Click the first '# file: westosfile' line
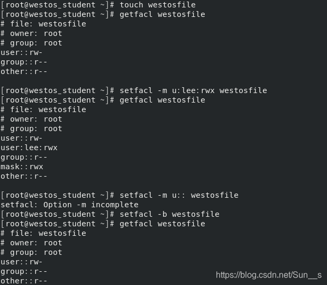Image resolution: width=327 pixels, height=285 pixels. click(43, 24)
